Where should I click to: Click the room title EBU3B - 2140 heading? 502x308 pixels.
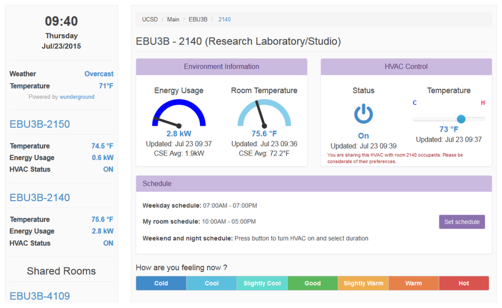click(x=238, y=41)
